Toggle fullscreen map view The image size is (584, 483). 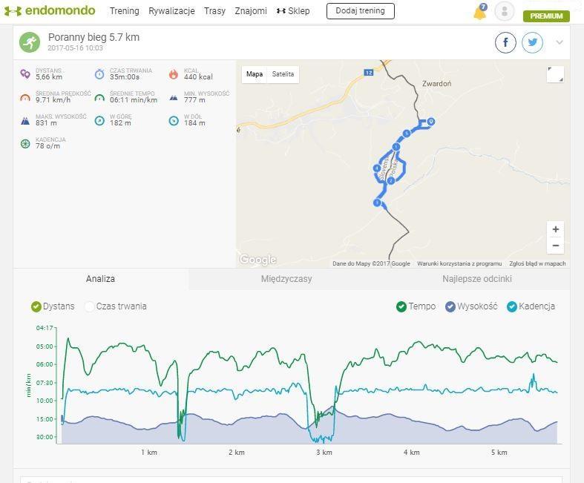(554, 74)
